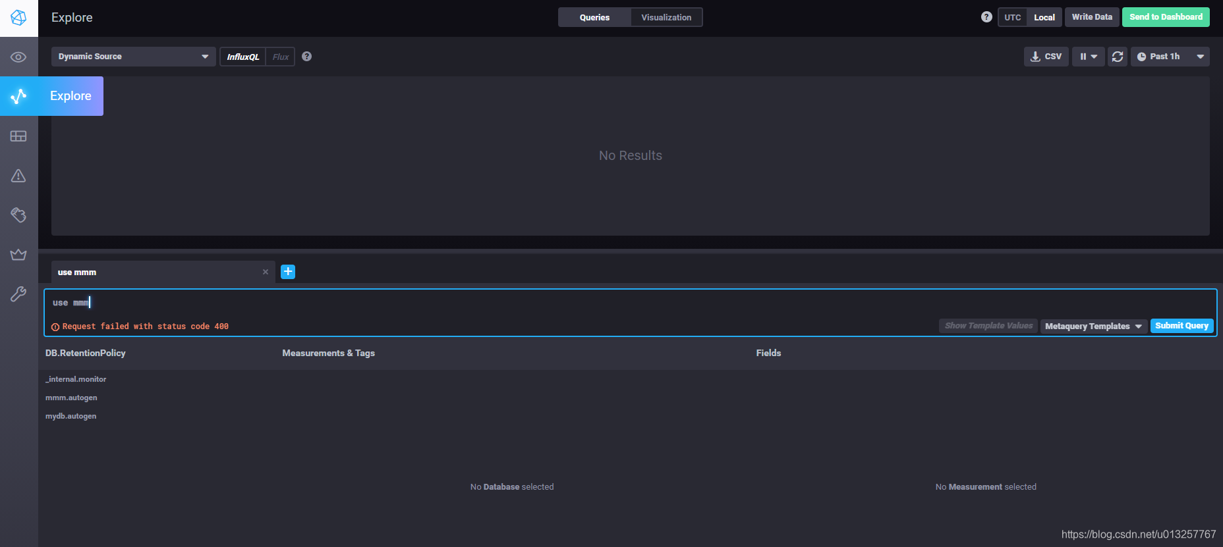Switch timezone to UTC
Viewport: 1223px width, 547px height.
tap(1013, 17)
